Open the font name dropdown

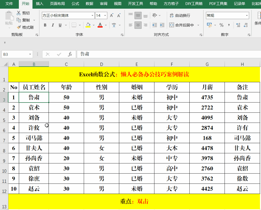92,15
